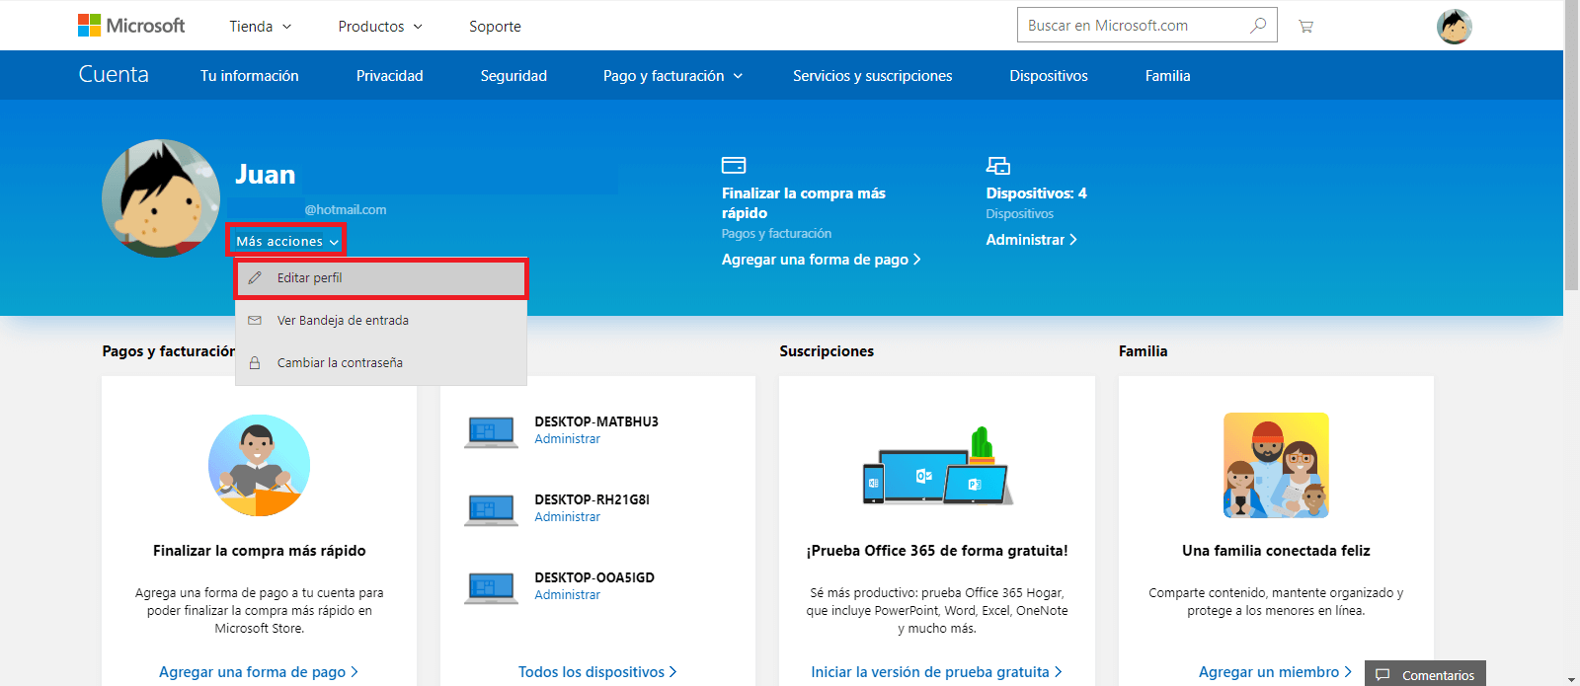Expand Pago y facturación menu
The width and height of the screenshot is (1580, 686).
point(672,76)
